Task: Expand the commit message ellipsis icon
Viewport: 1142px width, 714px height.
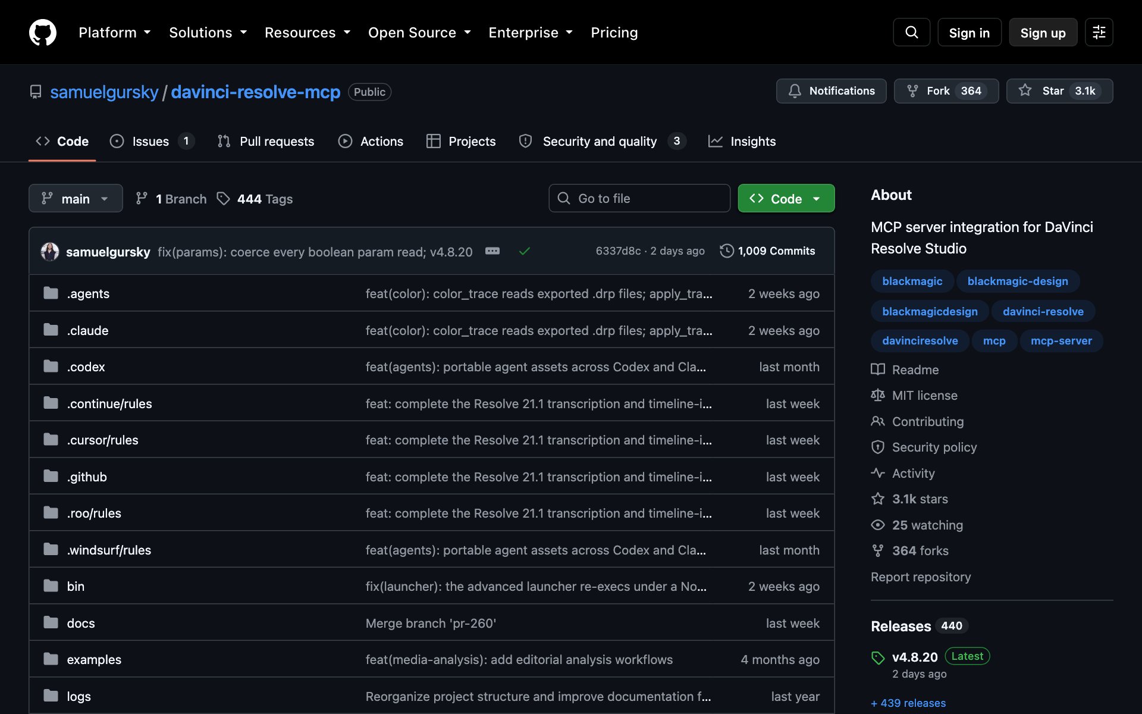Action: 492,251
